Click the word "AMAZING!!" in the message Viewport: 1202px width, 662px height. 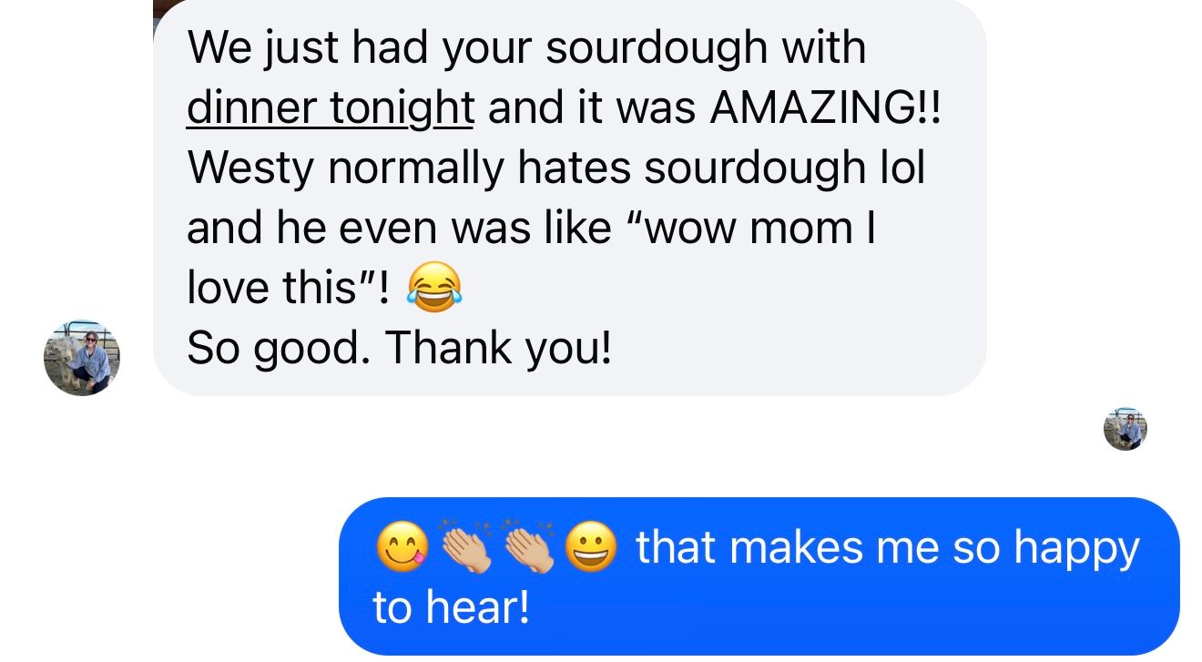tap(824, 108)
